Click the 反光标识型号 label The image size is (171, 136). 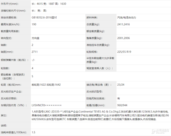coord(95,92)
